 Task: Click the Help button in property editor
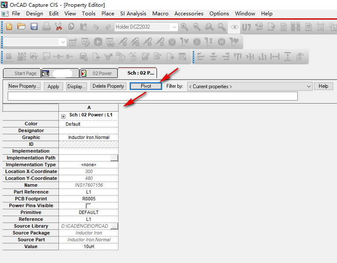(x=323, y=86)
